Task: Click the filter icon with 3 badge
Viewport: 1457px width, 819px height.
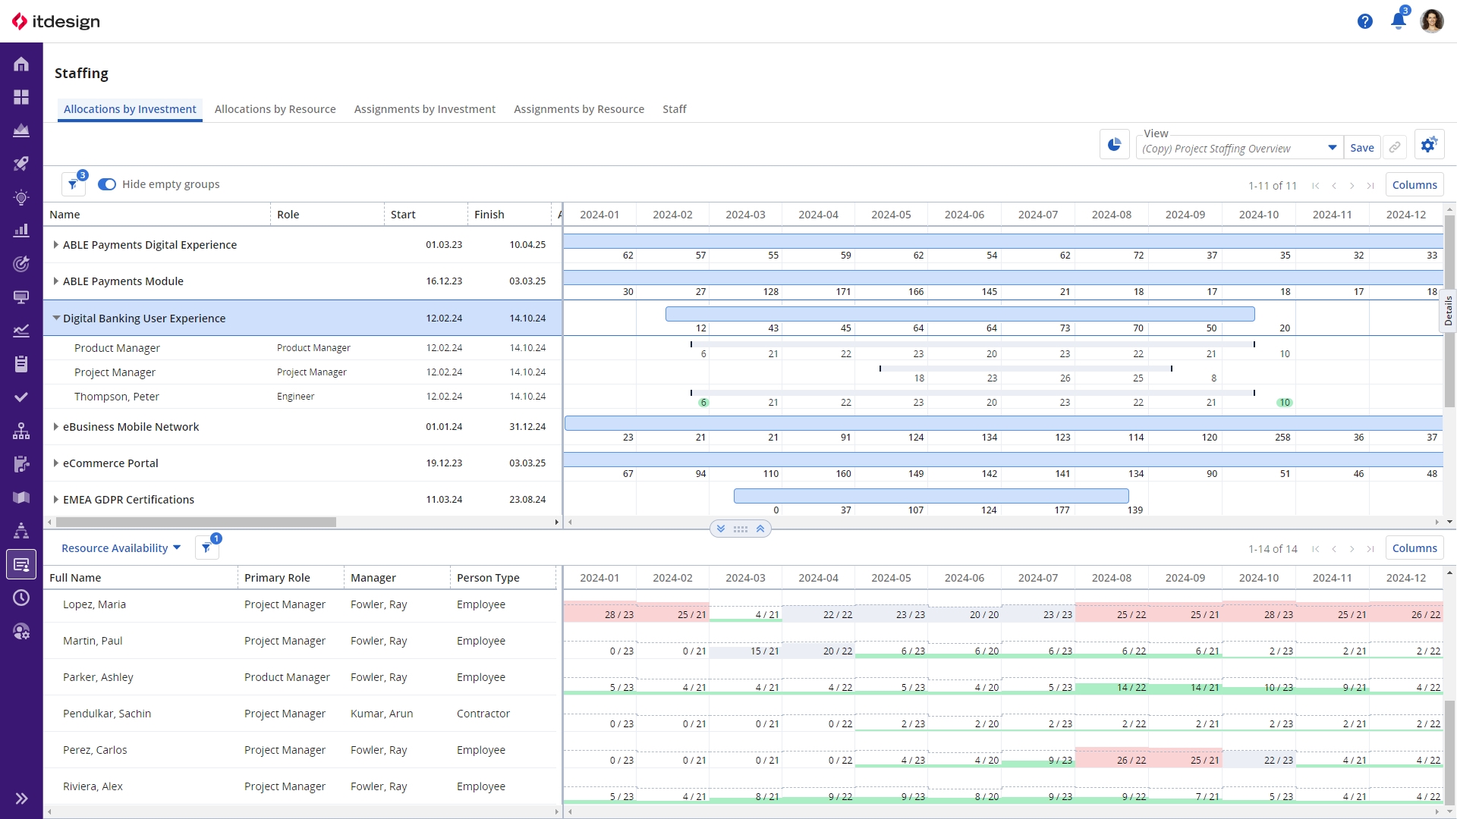Action: click(73, 184)
